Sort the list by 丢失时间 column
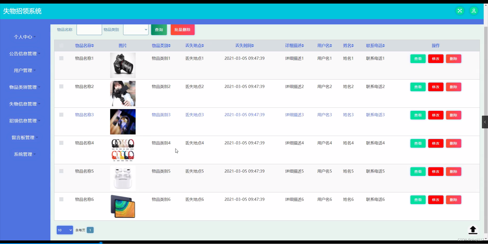488x244 pixels. coord(244,45)
